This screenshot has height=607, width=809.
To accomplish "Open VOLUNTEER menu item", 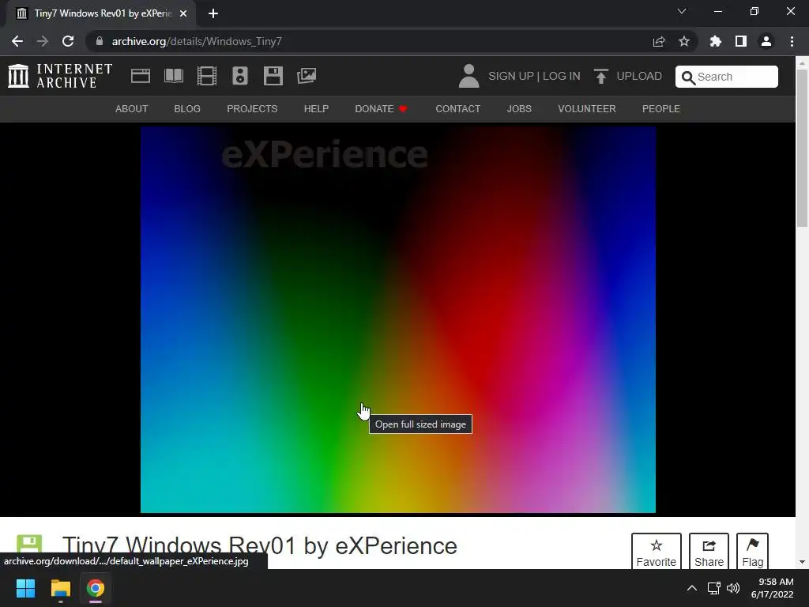I will pos(587,109).
